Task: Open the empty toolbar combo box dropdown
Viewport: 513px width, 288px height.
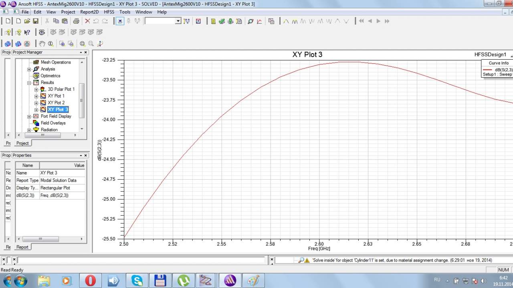Action: 178,21
